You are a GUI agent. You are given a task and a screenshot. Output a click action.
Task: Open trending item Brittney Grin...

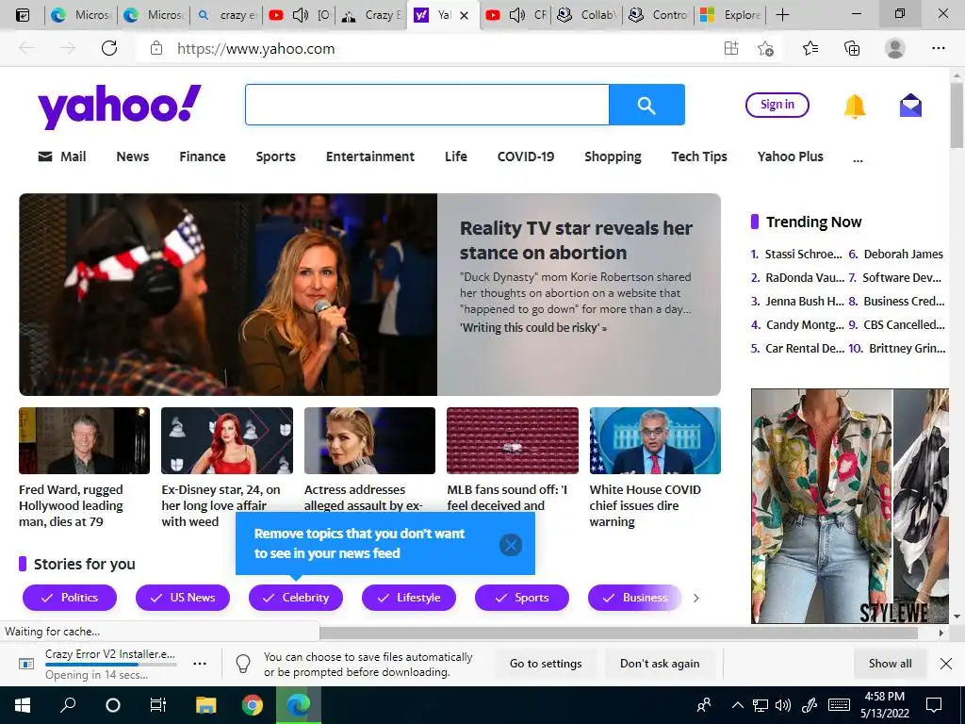click(907, 348)
